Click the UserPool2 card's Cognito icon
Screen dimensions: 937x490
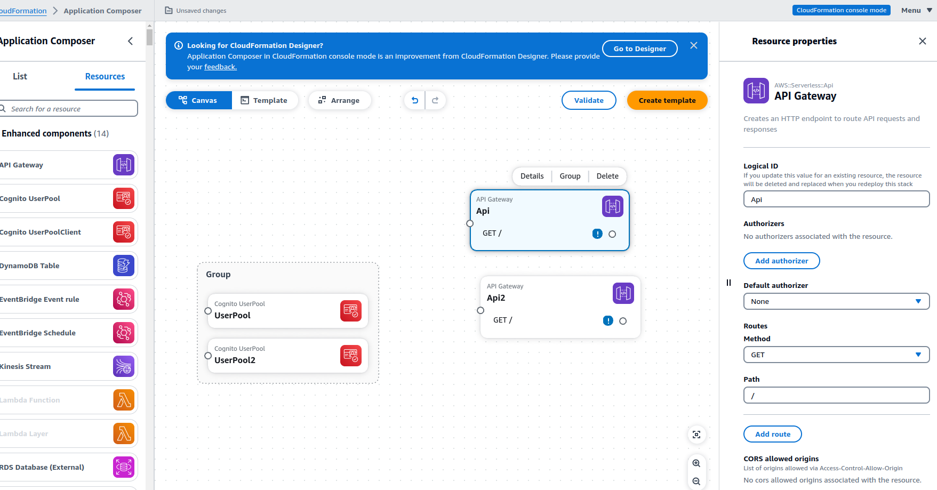351,356
